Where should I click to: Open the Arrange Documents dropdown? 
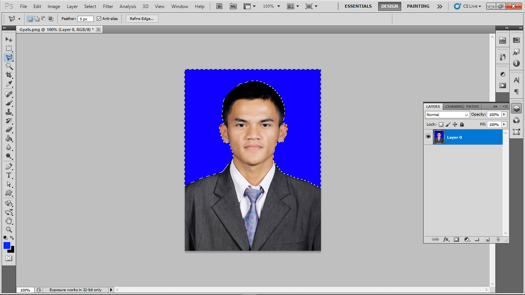[x=294, y=6]
